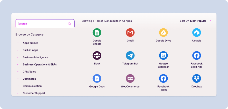Choose the WooCommerce app icon
228x109 pixels.
tap(130, 78)
